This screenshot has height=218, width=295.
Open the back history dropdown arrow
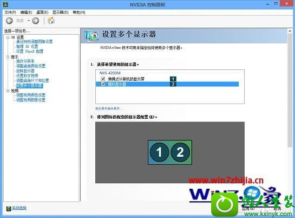click(29, 21)
